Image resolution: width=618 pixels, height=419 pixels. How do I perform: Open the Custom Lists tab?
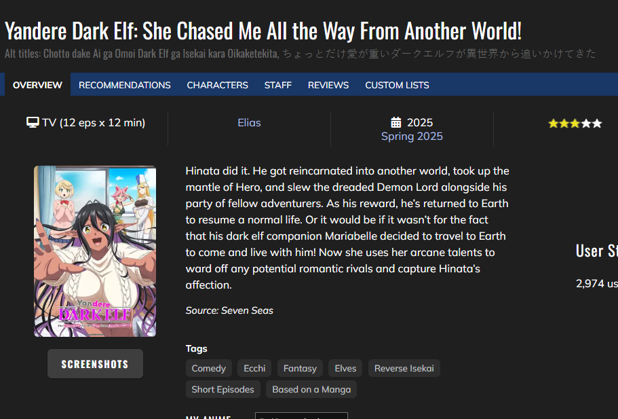click(x=397, y=85)
